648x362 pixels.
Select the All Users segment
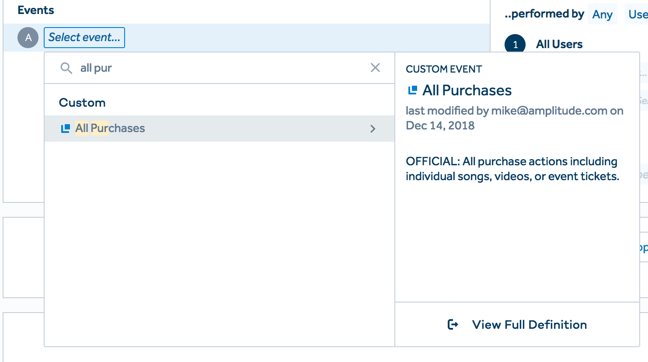(x=559, y=44)
